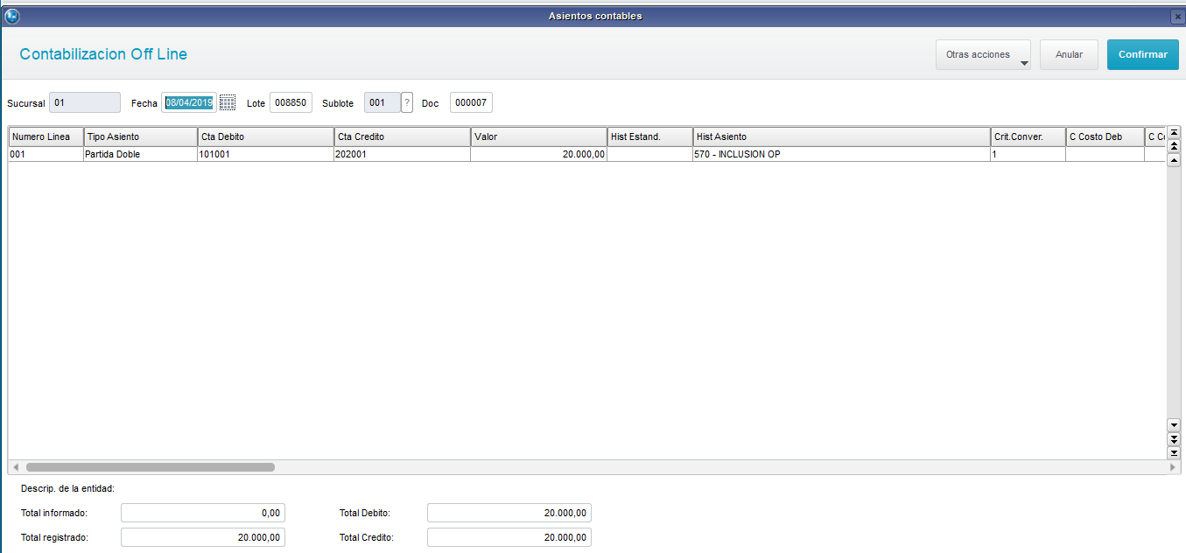Click the Crit.Conver. cell value 1

1028,154
